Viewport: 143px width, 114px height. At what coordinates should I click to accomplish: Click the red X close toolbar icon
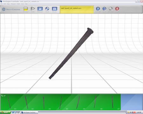117,9
